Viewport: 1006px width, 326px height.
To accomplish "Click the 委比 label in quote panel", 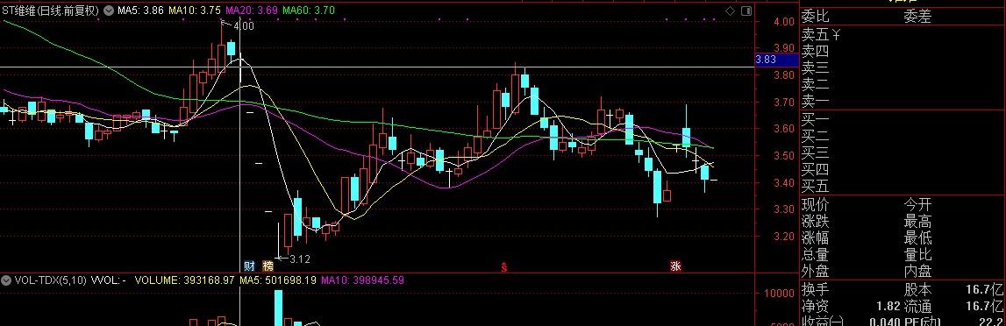I will coord(815,18).
